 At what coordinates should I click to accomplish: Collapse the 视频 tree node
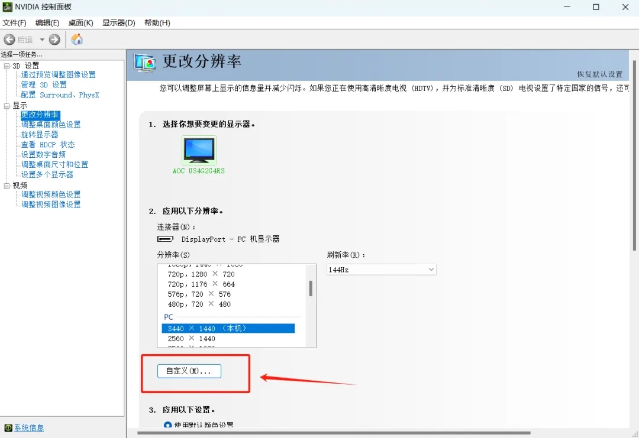(7, 186)
